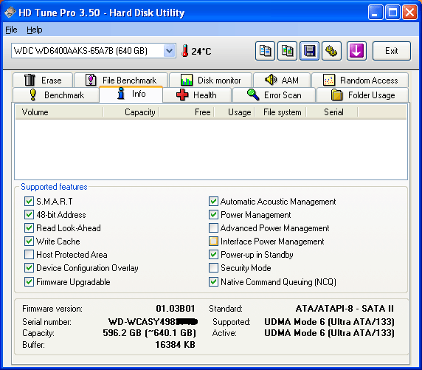Switch to the File Benchmark tab

pos(121,80)
